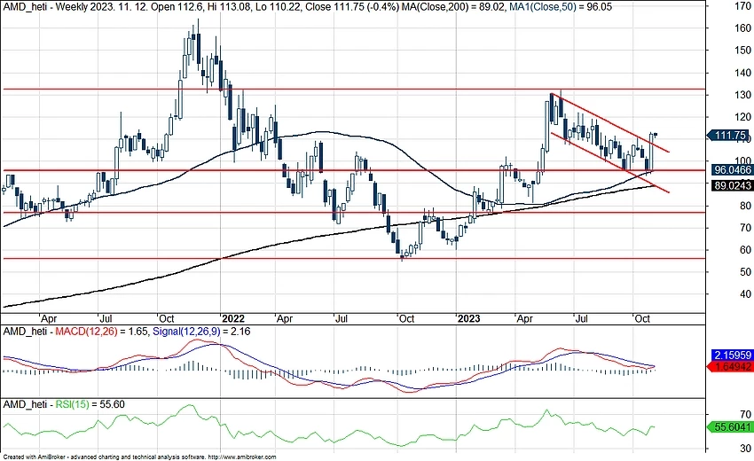This screenshot has height=461, width=754.
Task: Click the Close 111.75 (-0.4%) text in header
Action: point(353,7)
